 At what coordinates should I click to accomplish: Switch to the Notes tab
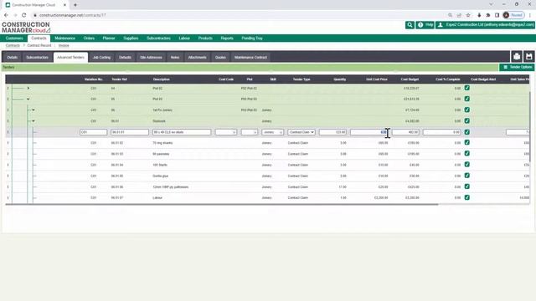pos(175,58)
